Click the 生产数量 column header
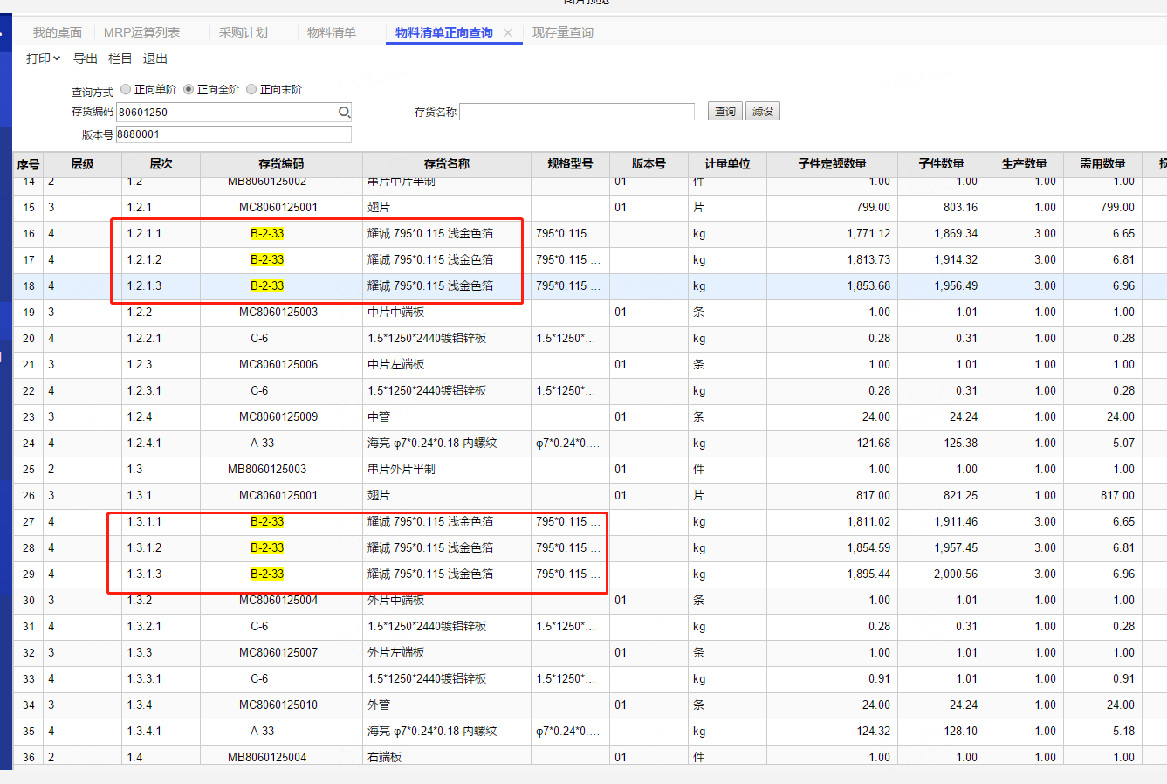 1024,164
